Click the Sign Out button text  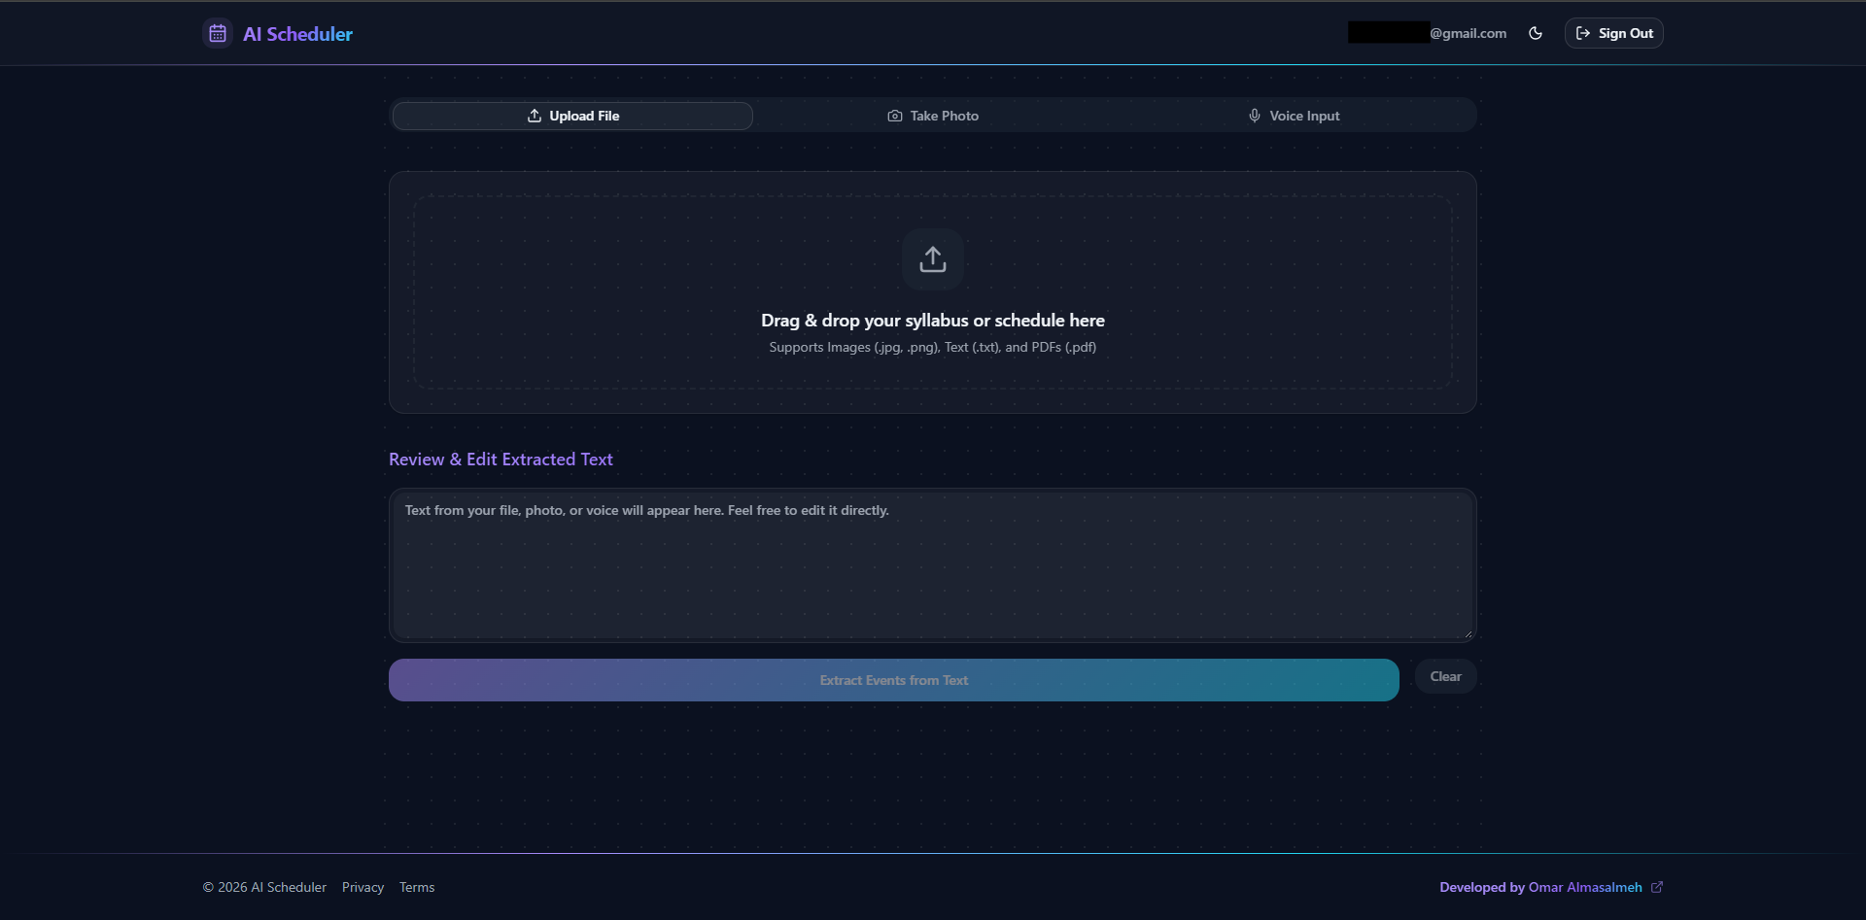click(x=1625, y=33)
